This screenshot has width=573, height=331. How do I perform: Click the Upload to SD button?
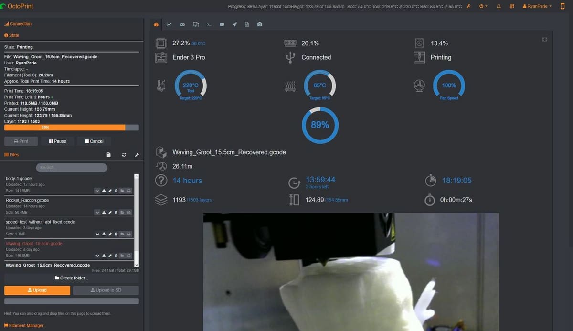pos(106,290)
